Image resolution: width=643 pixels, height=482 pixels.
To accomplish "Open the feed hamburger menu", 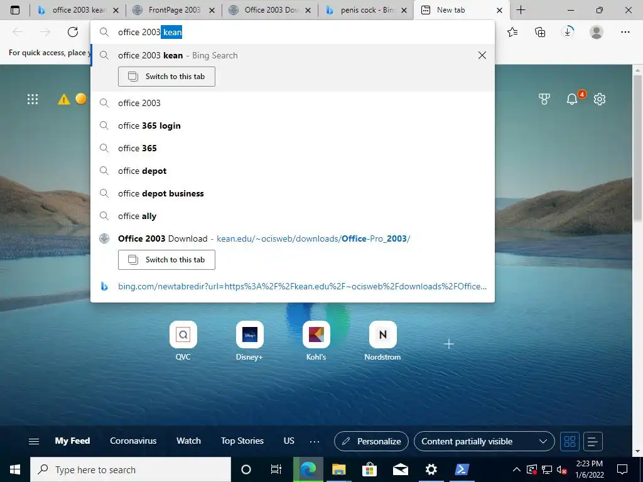I will point(34,441).
